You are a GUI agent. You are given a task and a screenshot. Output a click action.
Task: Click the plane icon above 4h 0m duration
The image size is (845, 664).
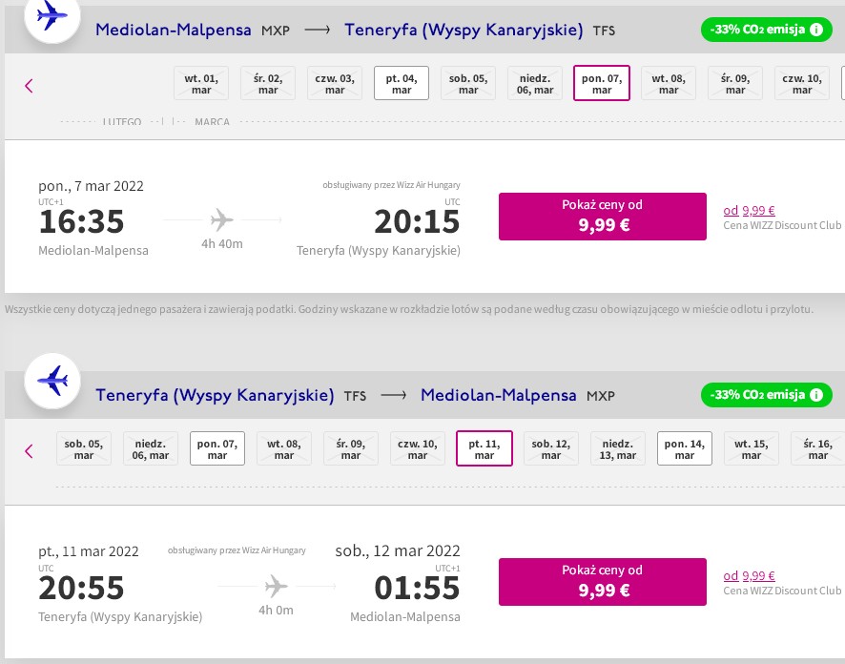coord(276,586)
